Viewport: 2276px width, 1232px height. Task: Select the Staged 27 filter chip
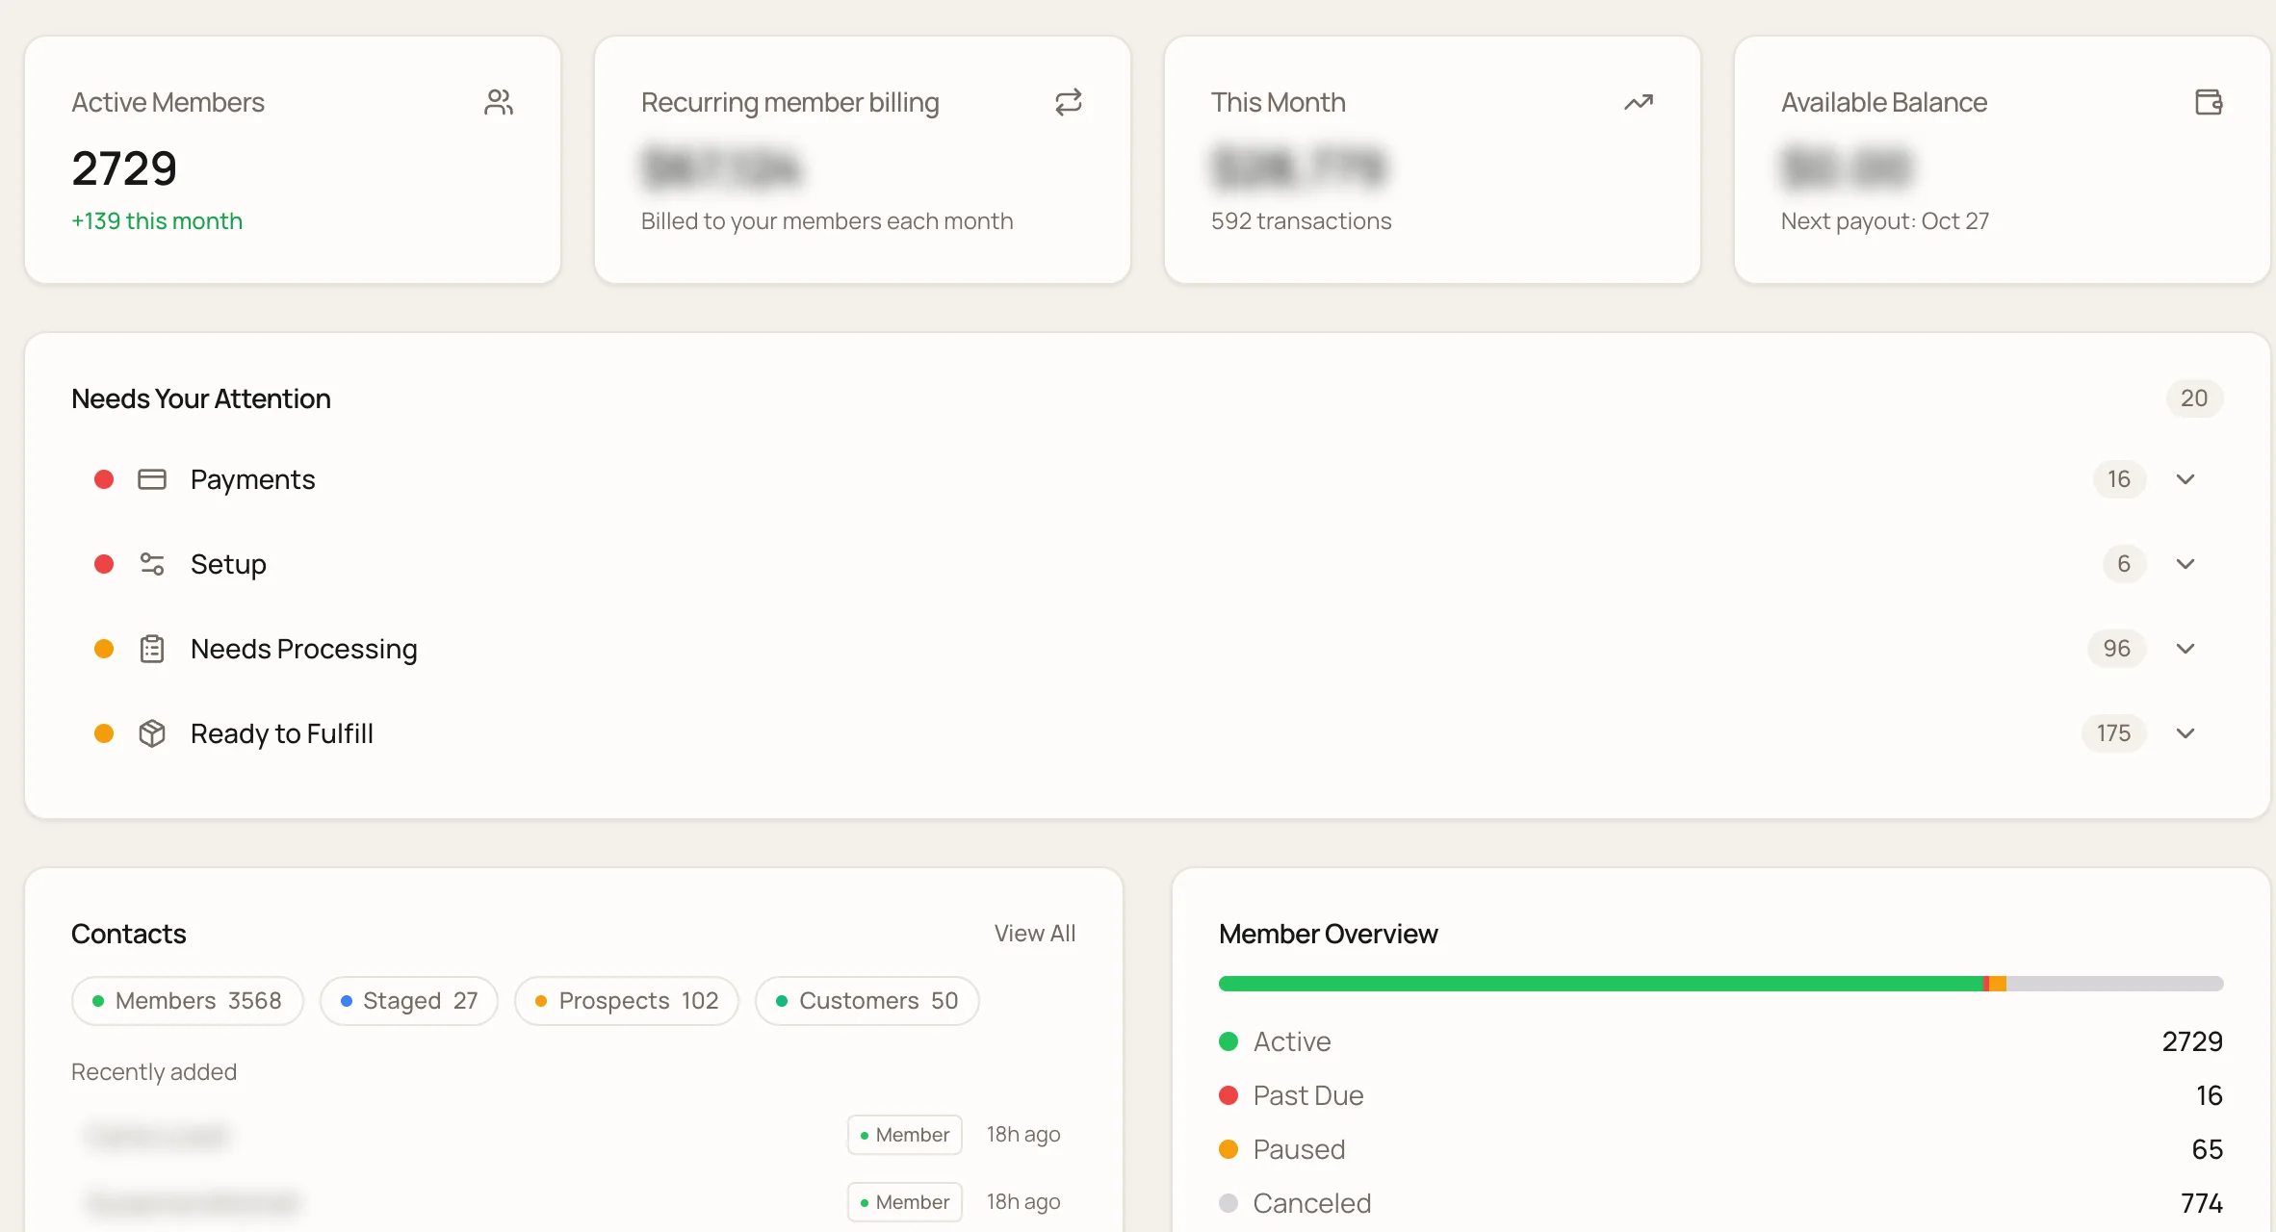point(409,1001)
